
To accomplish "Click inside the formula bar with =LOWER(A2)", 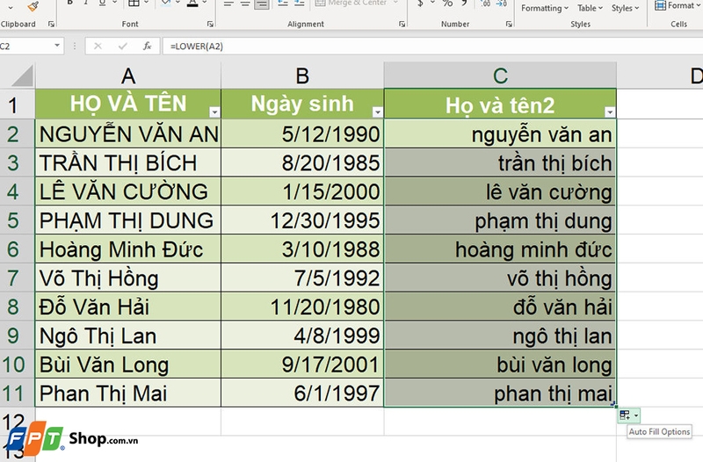I will point(431,47).
